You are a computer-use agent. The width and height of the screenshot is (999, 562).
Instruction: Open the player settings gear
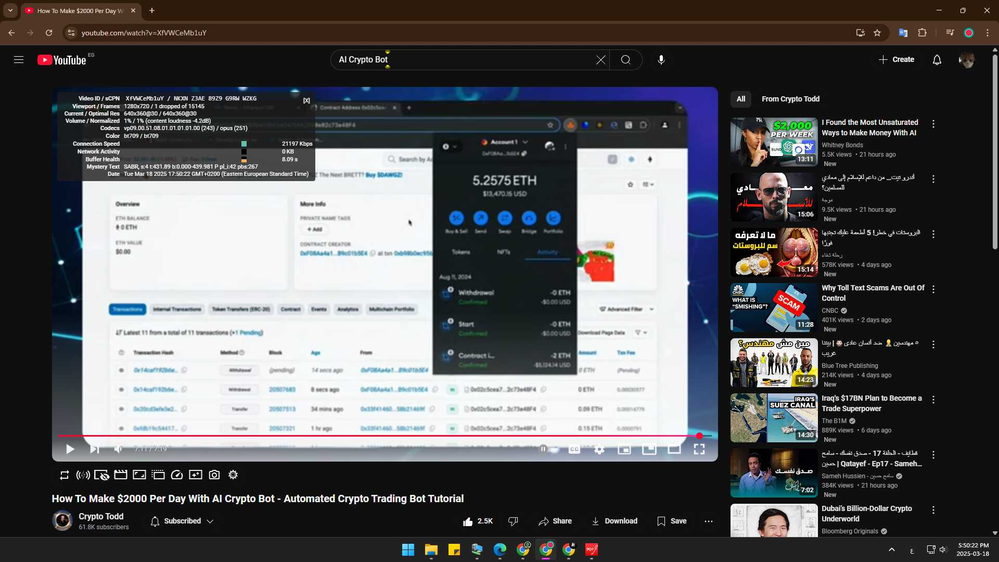599,449
